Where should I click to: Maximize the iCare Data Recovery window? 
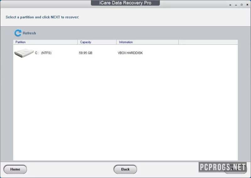tap(242, 5)
